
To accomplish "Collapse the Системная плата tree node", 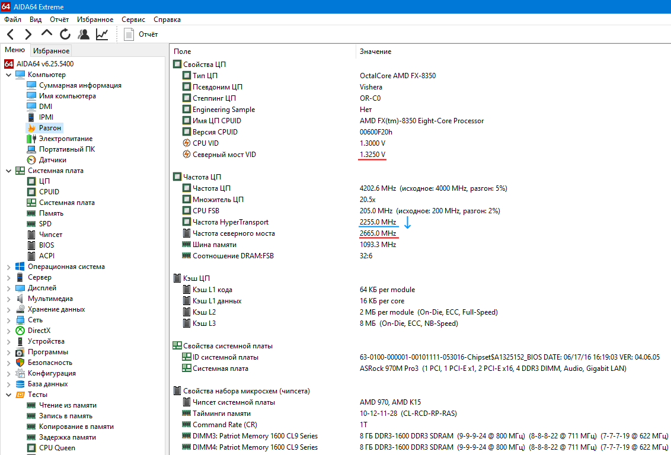I will click(8, 171).
